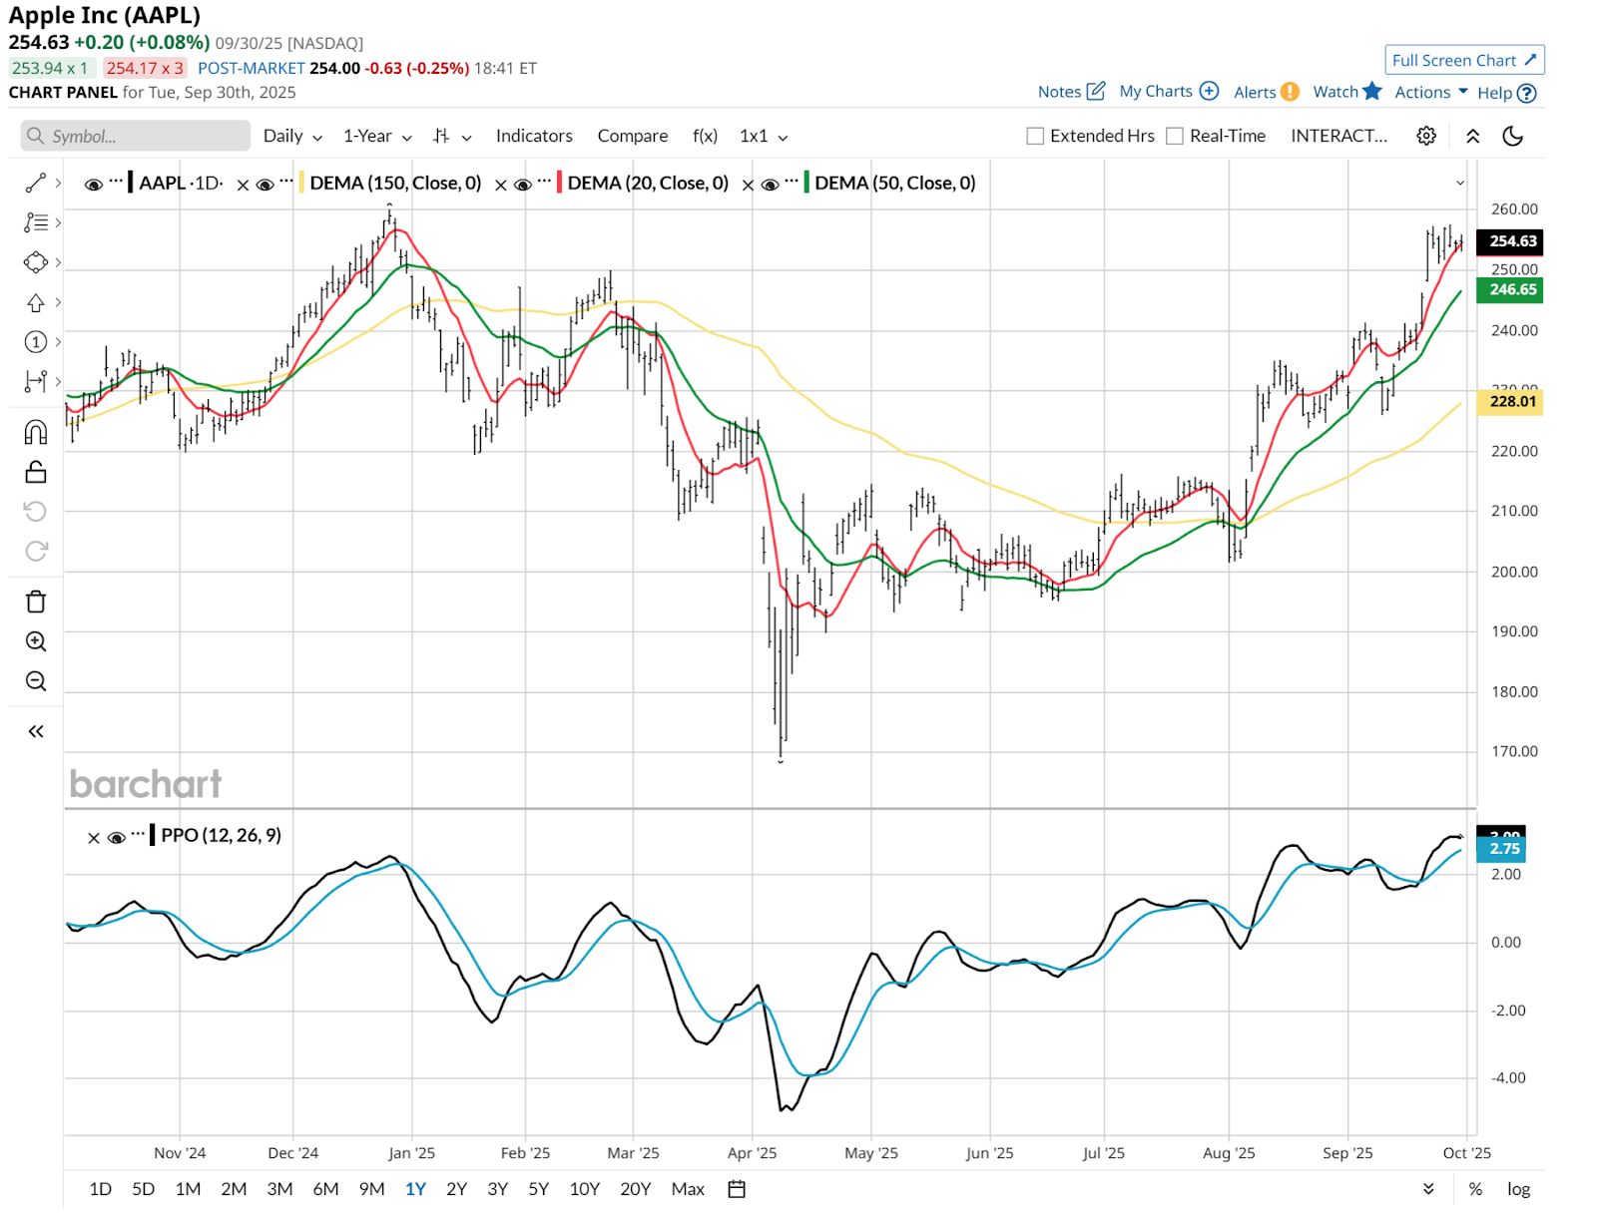Select the 1D time range
The width and height of the screenshot is (1597, 1213).
pyautogui.click(x=100, y=1189)
